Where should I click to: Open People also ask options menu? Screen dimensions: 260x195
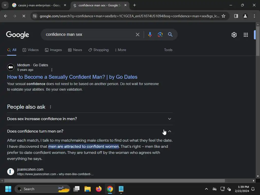pyautogui.click(x=51, y=107)
